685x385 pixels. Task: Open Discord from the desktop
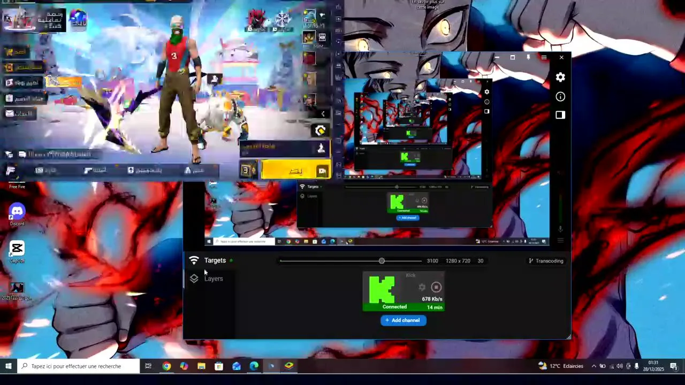click(17, 215)
